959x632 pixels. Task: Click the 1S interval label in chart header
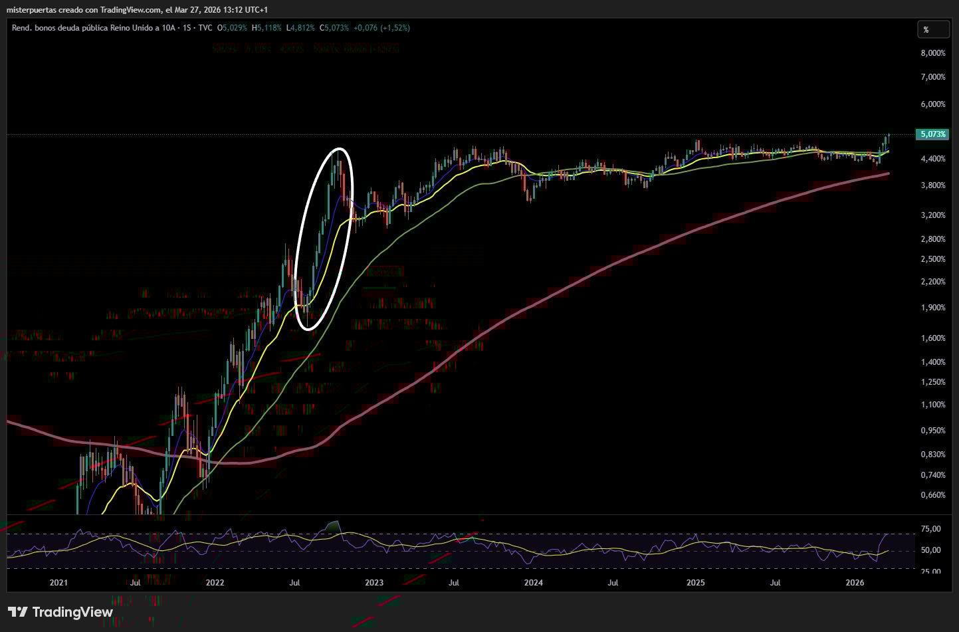pos(187,28)
